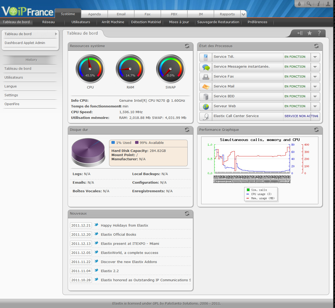Click refresh icon in État des Processus

point(316,46)
